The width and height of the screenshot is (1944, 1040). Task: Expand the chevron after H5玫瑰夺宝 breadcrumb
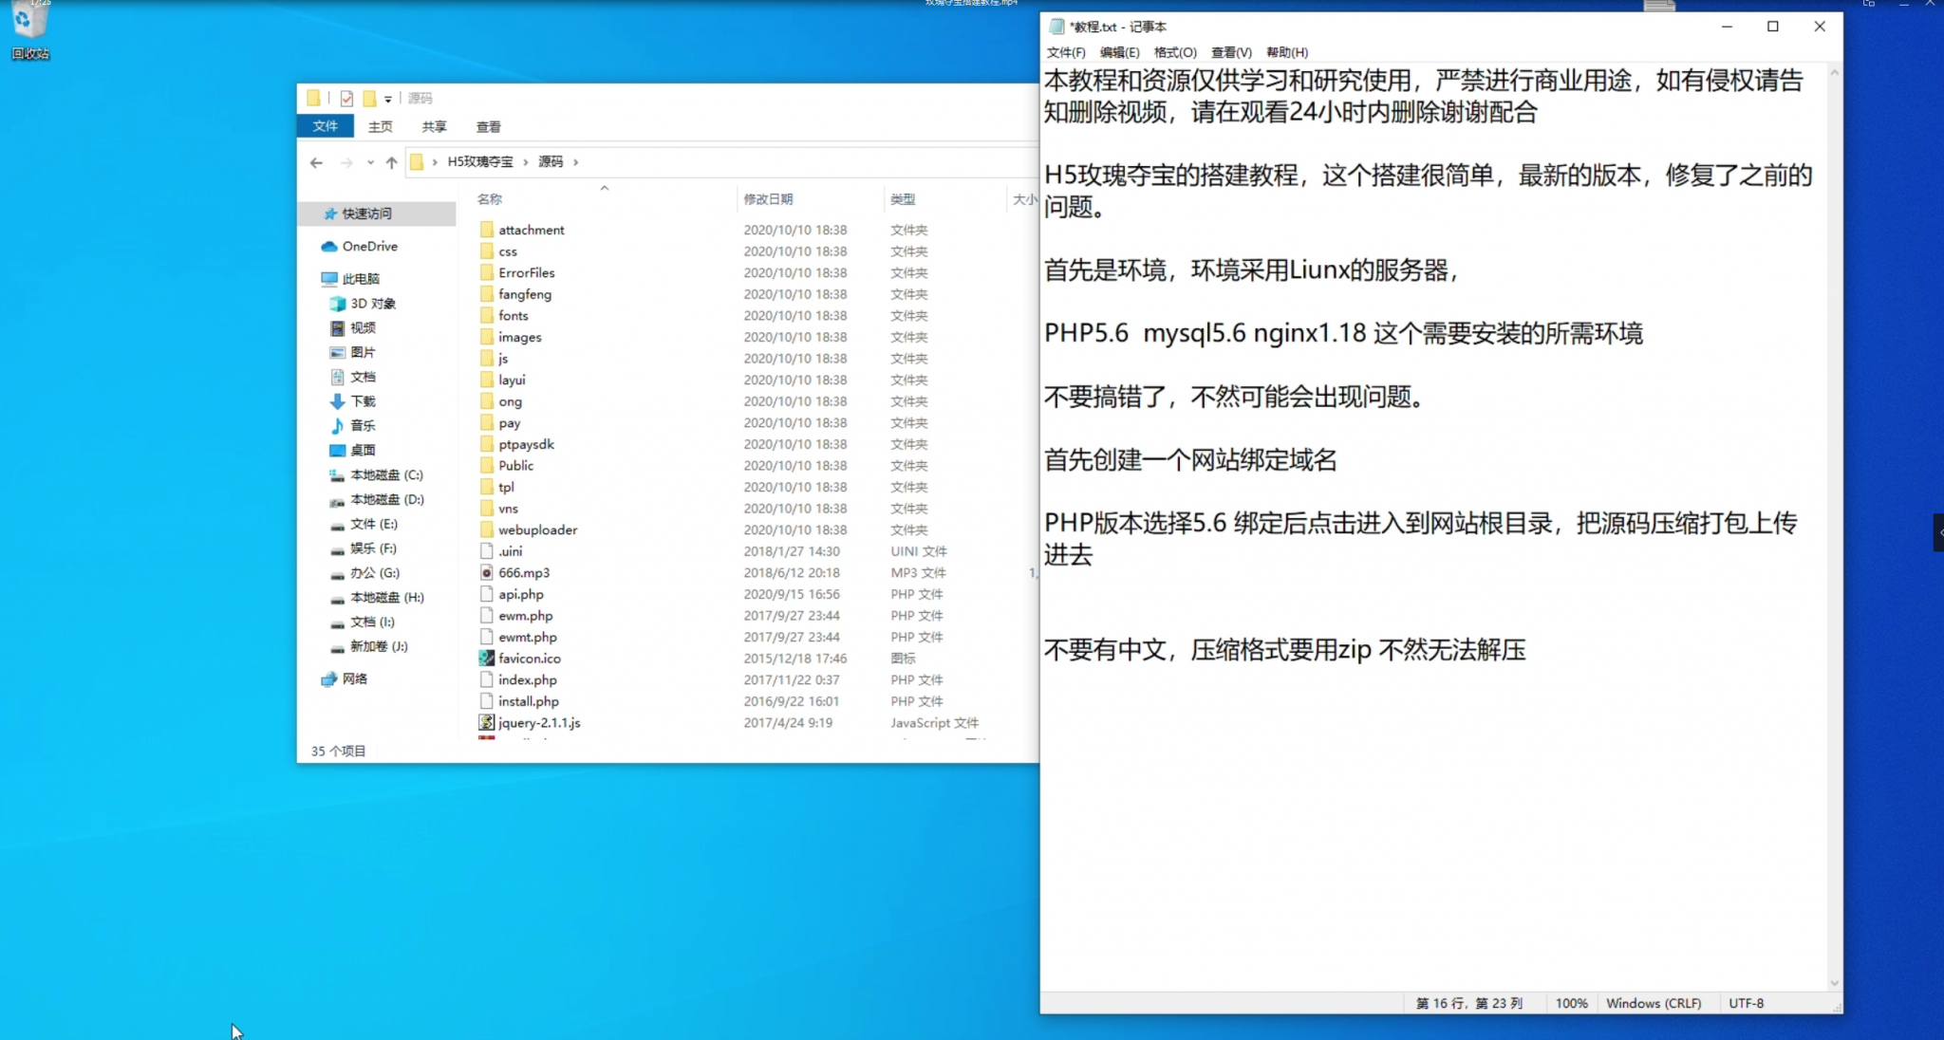[x=525, y=162]
